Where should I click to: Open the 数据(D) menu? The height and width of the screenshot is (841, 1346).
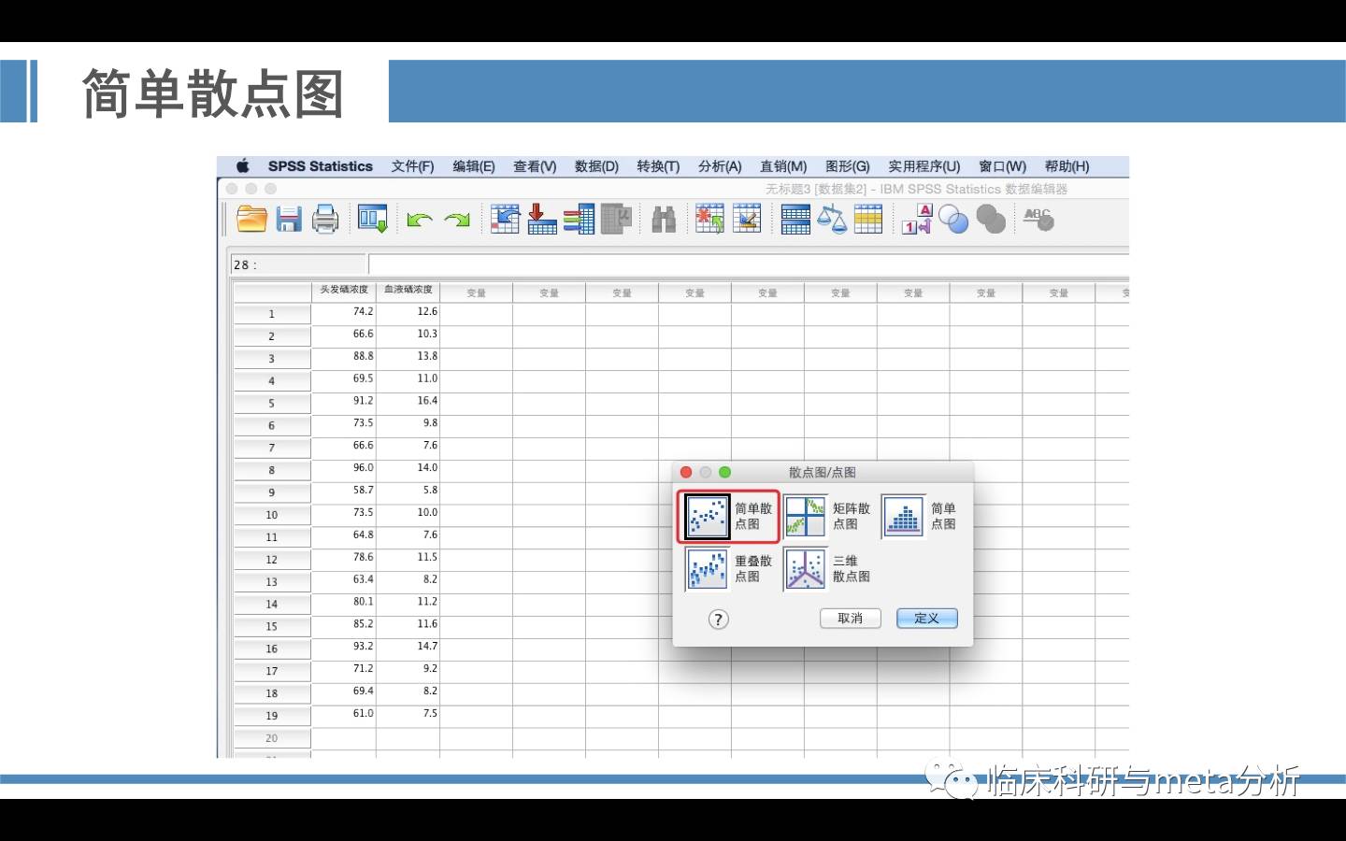[596, 166]
